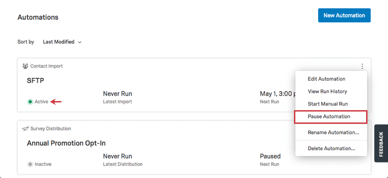Viewport: 388px width, 178px height.
Task: Click the Survey Distribution paper plane icon
Action: (x=25, y=129)
